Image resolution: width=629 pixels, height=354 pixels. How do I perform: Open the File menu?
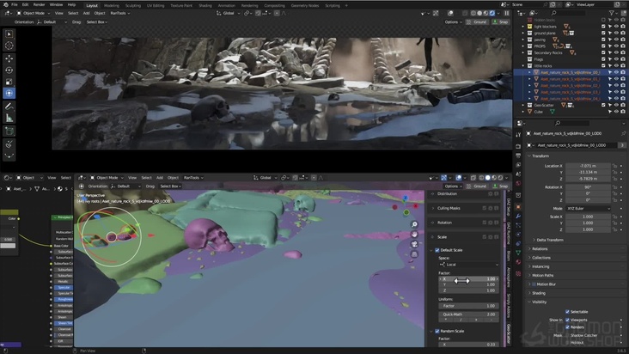pos(15,5)
